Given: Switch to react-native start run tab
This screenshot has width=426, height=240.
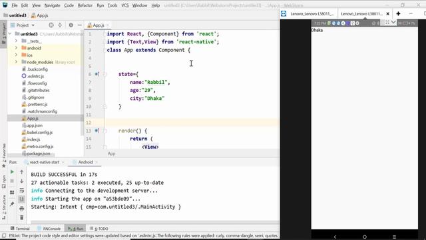Looking at the screenshot, I should click(x=45, y=162).
